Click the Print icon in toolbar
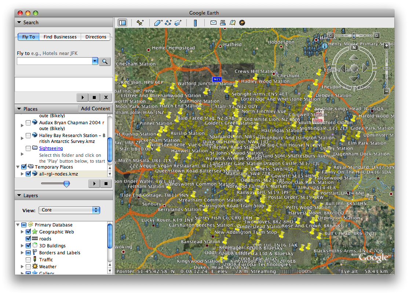This screenshot has width=409, height=295. 223,23
